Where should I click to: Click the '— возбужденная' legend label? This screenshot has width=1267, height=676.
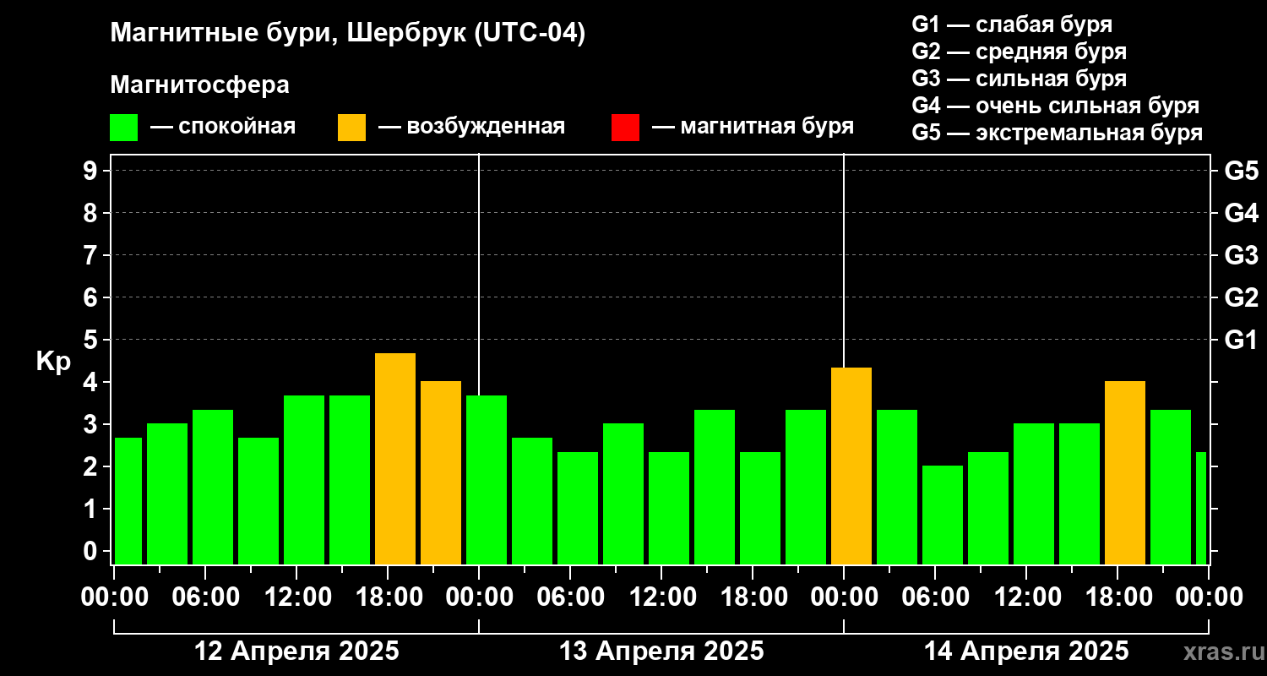pos(471,127)
